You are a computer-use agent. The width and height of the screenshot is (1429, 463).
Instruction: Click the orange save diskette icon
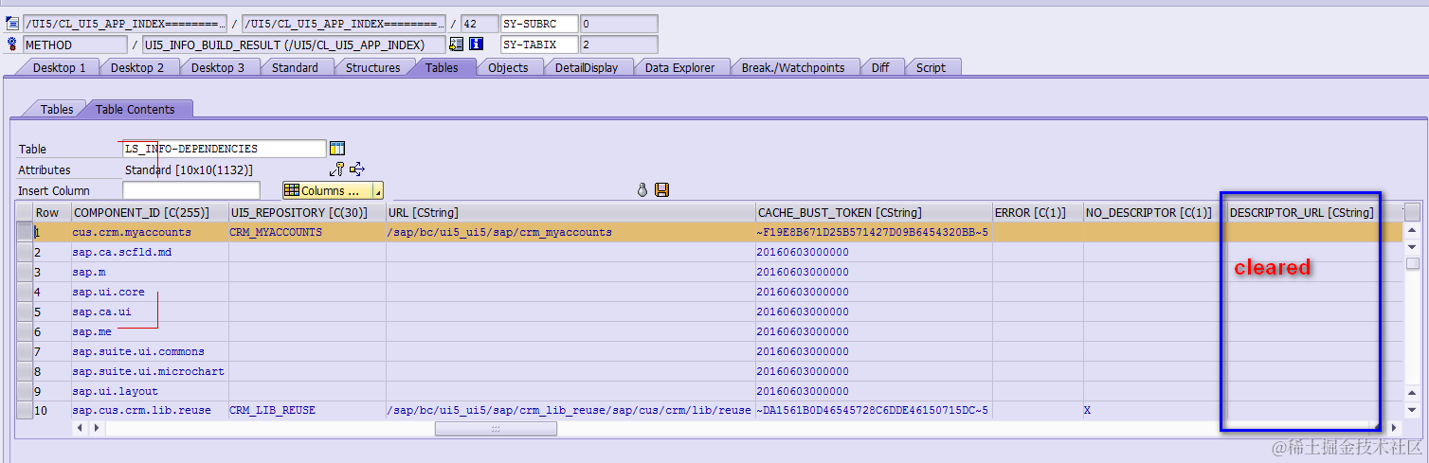661,190
